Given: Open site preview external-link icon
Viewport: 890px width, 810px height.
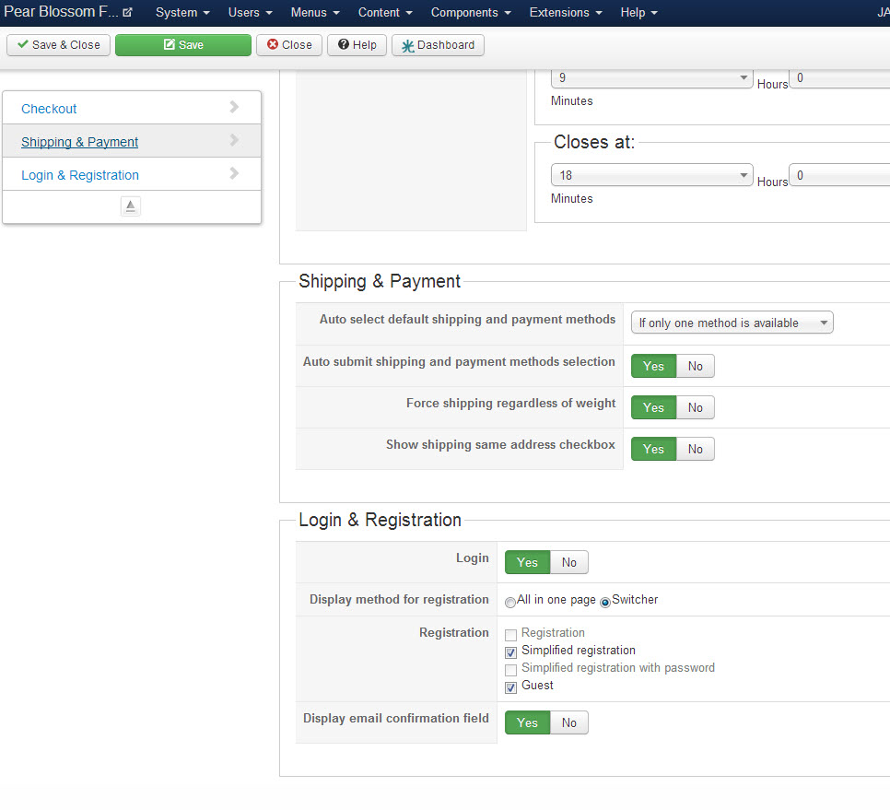Looking at the screenshot, I should [128, 12].
